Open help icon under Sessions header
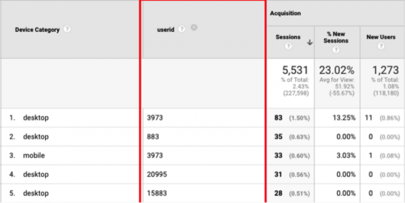 pyautogui.click(x=288, y=46)
